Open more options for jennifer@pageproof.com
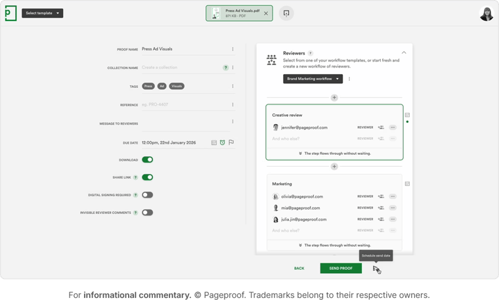This screenshot has width=499, height=300. pyautogui.click(x=393, y=127)
